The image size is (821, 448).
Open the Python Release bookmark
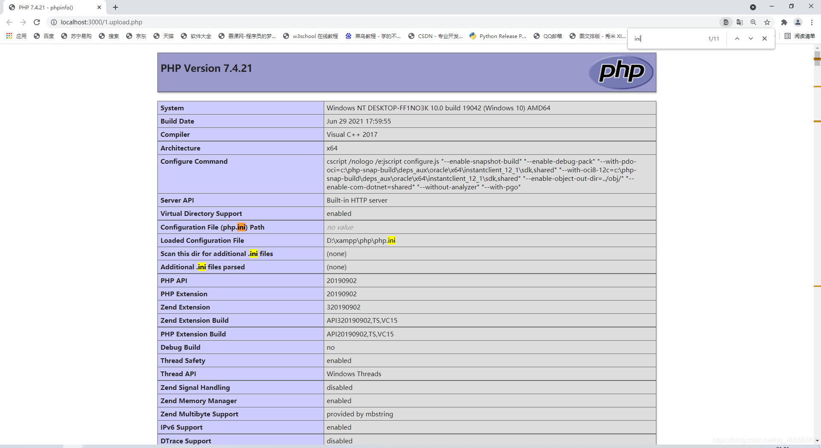pos(498,36)
